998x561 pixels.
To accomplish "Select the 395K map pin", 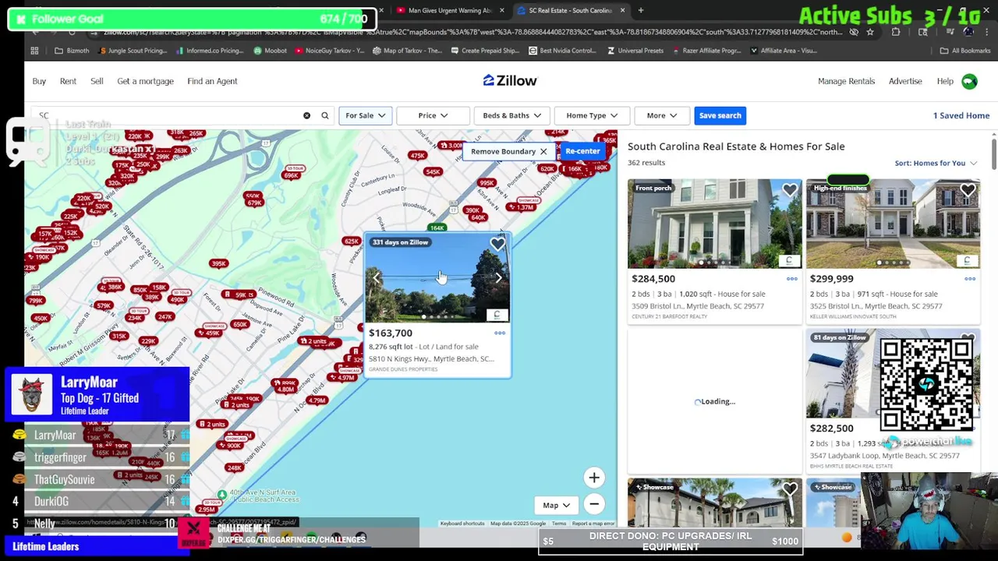I will 219,264.
